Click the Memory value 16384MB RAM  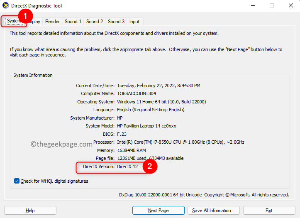click(x=132, y=150)
